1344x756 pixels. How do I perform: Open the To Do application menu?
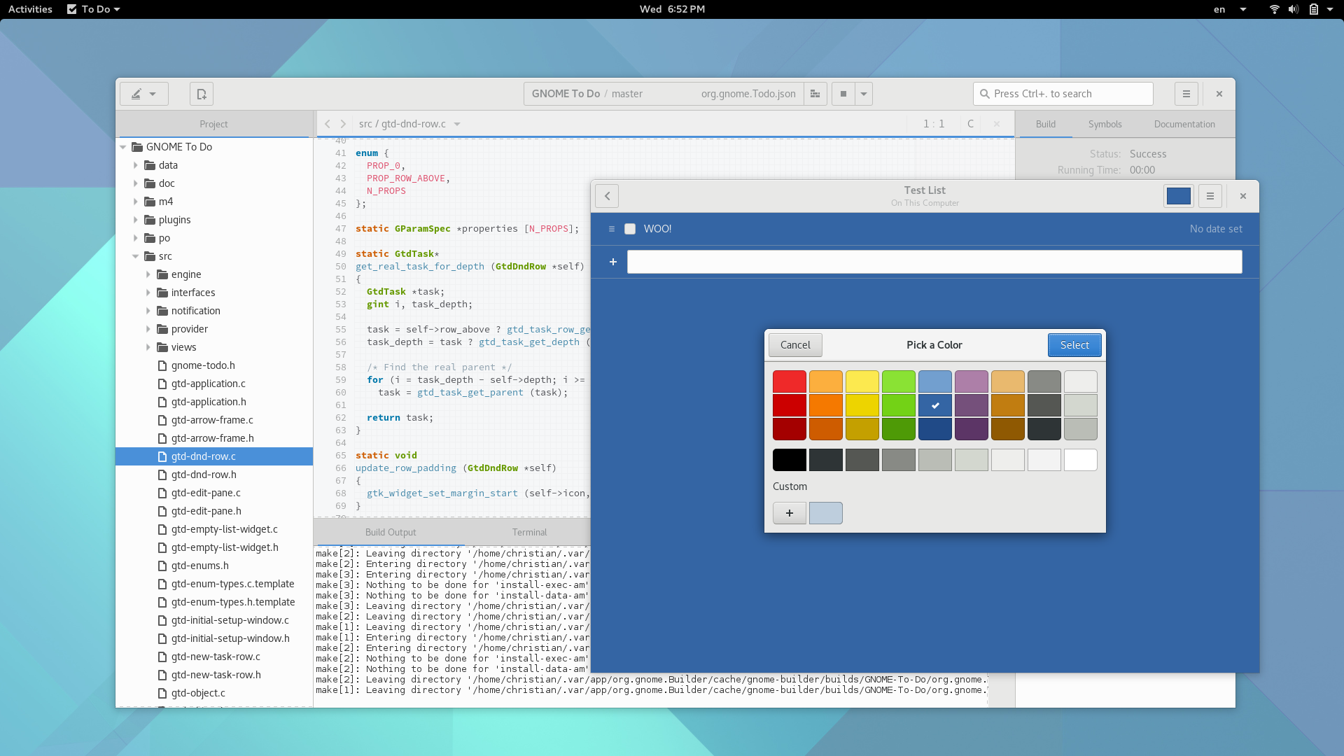[94, 9]
